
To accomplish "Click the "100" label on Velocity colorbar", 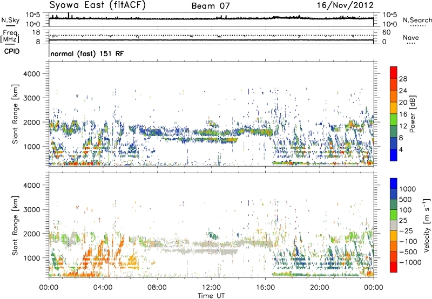I will click(x=406, y=210).
